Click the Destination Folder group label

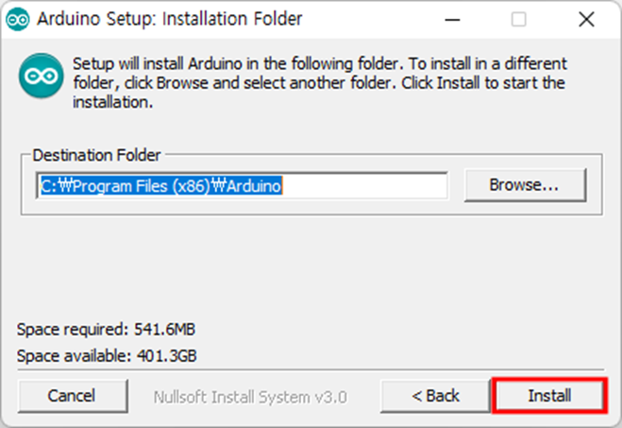click(x=97, y=155)
